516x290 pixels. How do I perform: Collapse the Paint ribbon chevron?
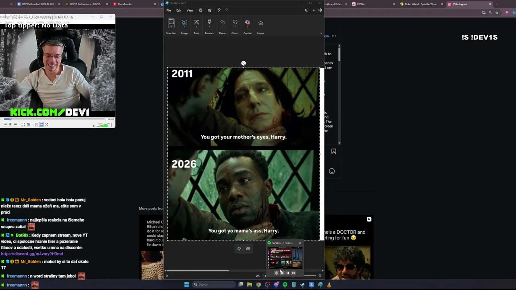321,33
